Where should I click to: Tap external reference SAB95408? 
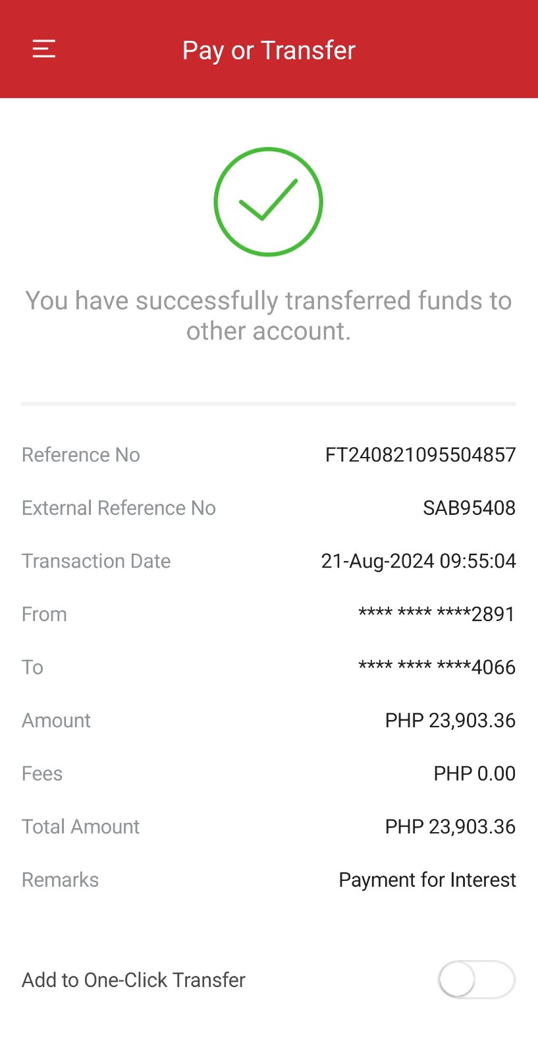pyautogui.click(x=469, y=508)
